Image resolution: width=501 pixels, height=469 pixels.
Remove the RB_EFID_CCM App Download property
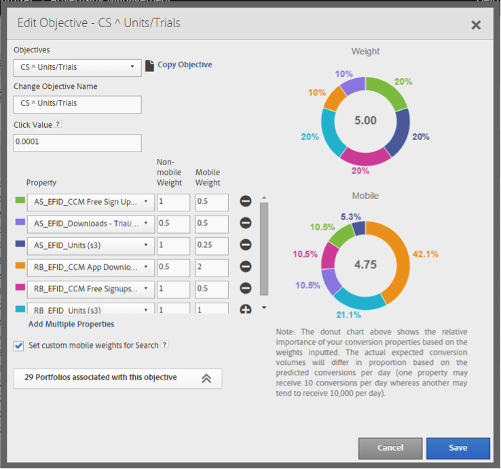[x=245, y=266]
